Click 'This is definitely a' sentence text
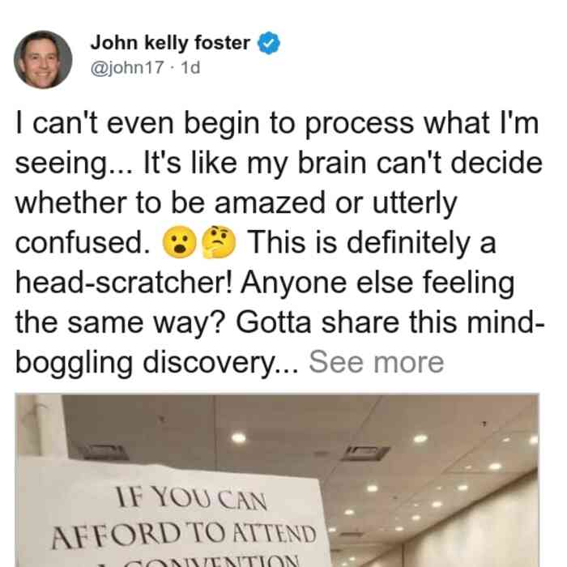Viewport: 567px width, 567px height. click(371, 242)
